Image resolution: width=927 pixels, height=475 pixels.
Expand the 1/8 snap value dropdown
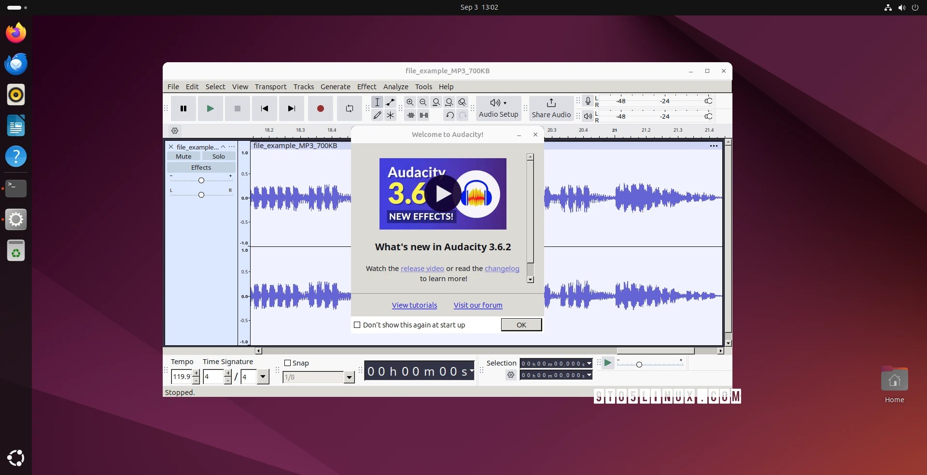click(349, 377)
